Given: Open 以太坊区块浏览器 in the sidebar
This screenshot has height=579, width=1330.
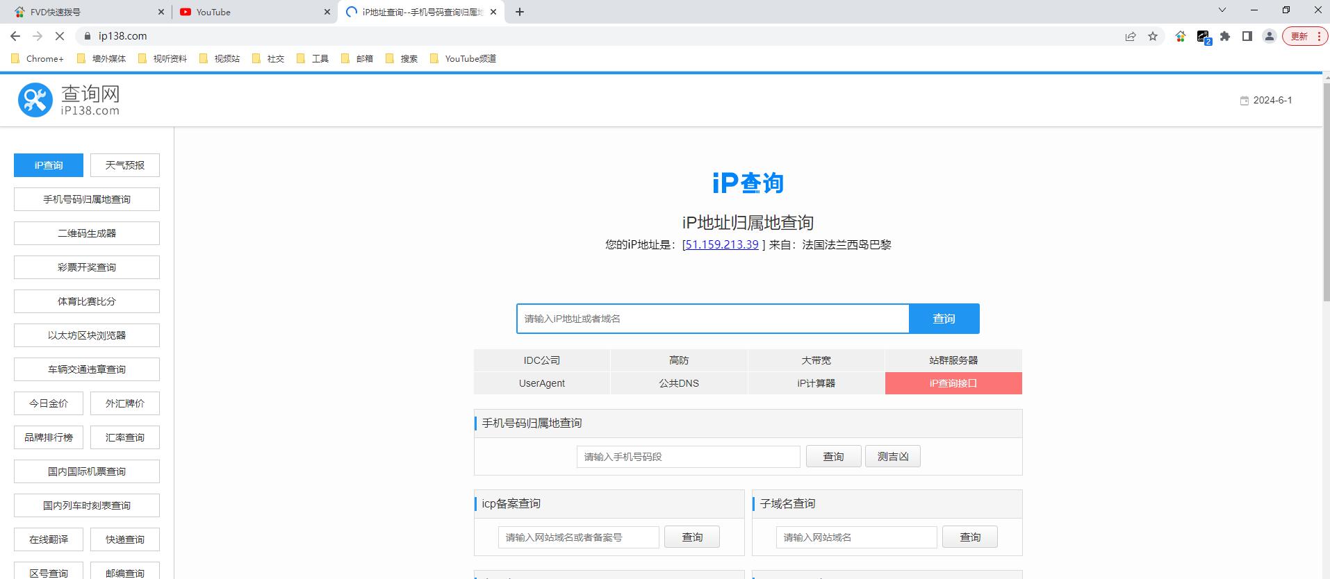Looking at the screenshot, I should [87, 335].
